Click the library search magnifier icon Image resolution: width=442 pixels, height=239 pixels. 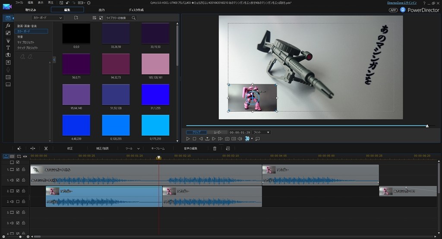(133, 18)
